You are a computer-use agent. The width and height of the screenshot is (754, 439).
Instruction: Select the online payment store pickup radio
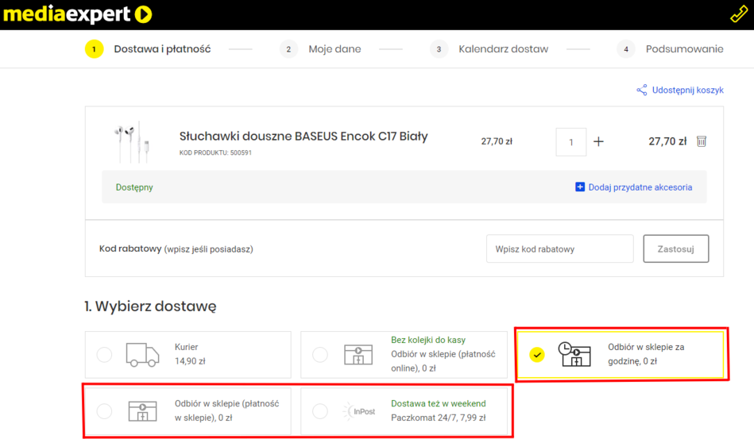point(320,355)
